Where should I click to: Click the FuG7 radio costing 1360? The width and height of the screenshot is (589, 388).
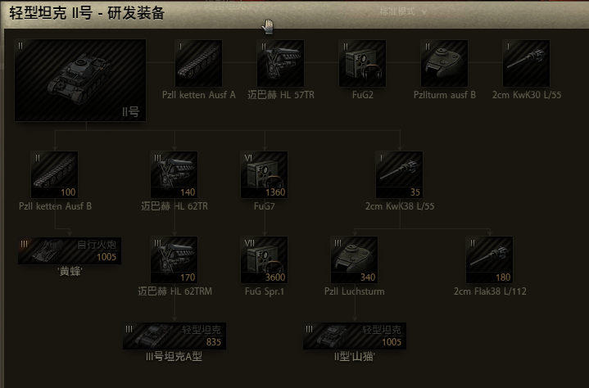pyautogui.click(x=264, y=174)
